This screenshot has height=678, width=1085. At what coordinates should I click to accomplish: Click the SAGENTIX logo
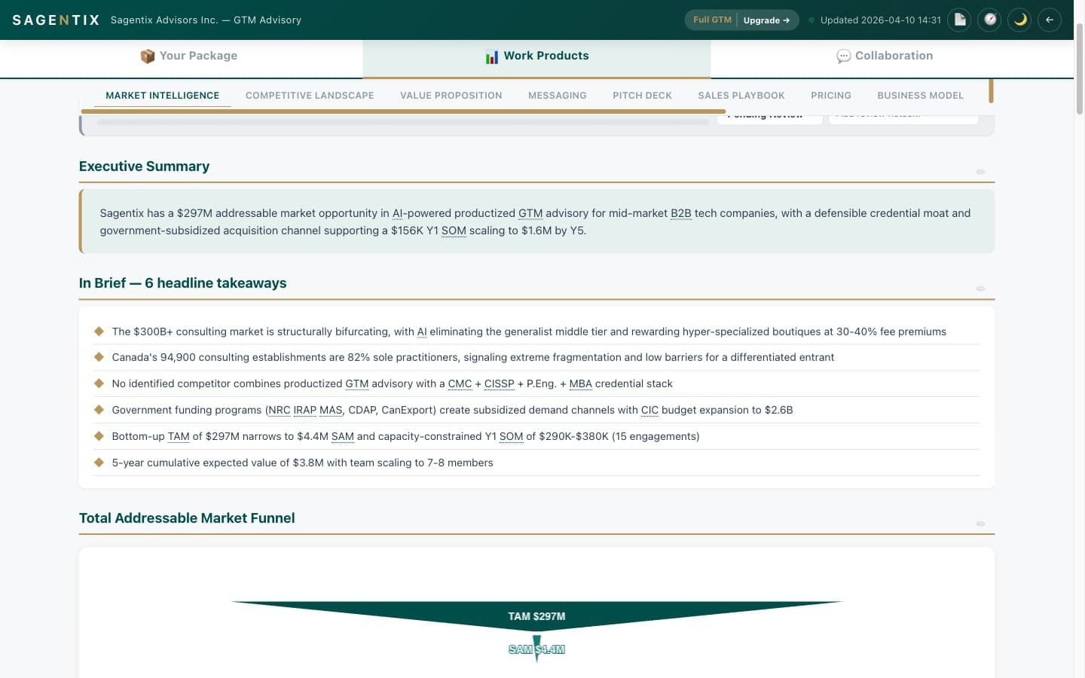pyautogui.click(x=56, y=20)
